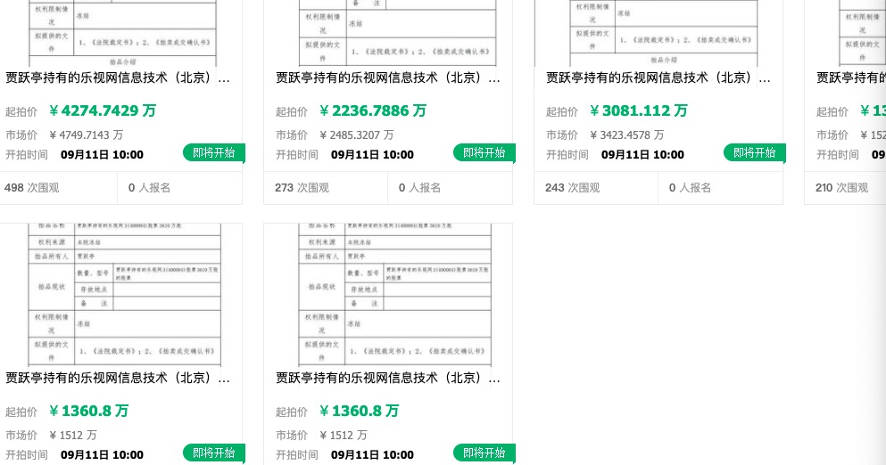Image resolution: width=886 pixels, height=465 pixels.
Task: Click ¥1512 万 market price in first second-row card
Action: pyautogui.click(x=73, y=435)
